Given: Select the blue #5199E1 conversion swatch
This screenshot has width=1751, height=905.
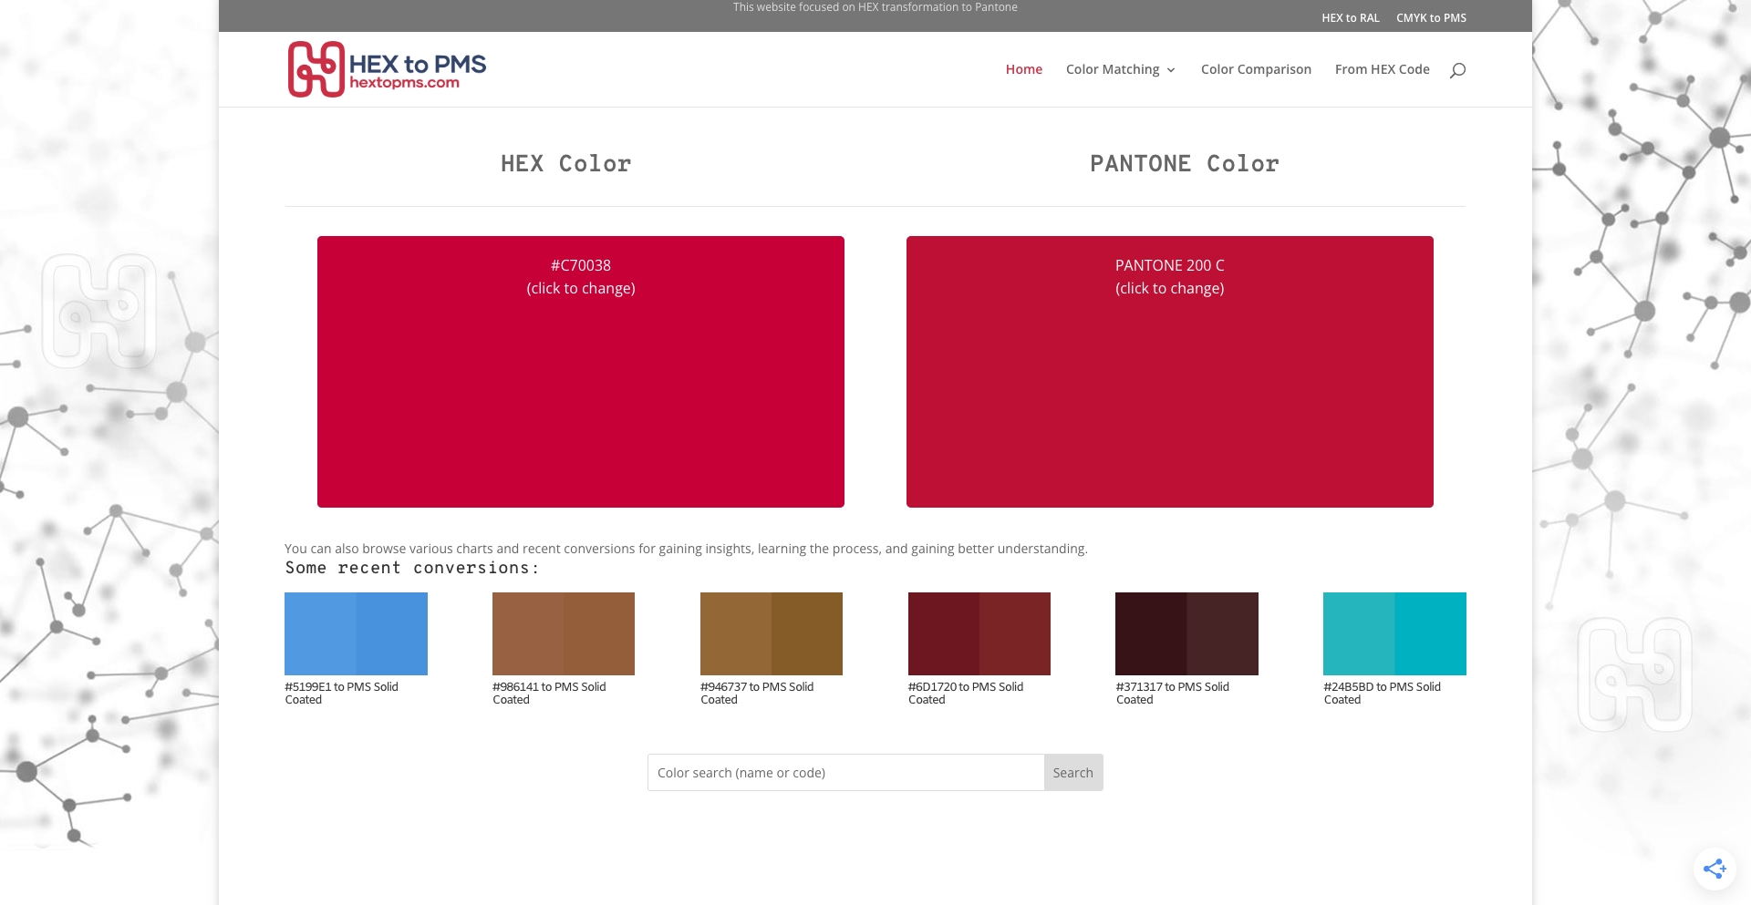Looking at the screenshot, I should pyautogui.click(x=356, y=633).
